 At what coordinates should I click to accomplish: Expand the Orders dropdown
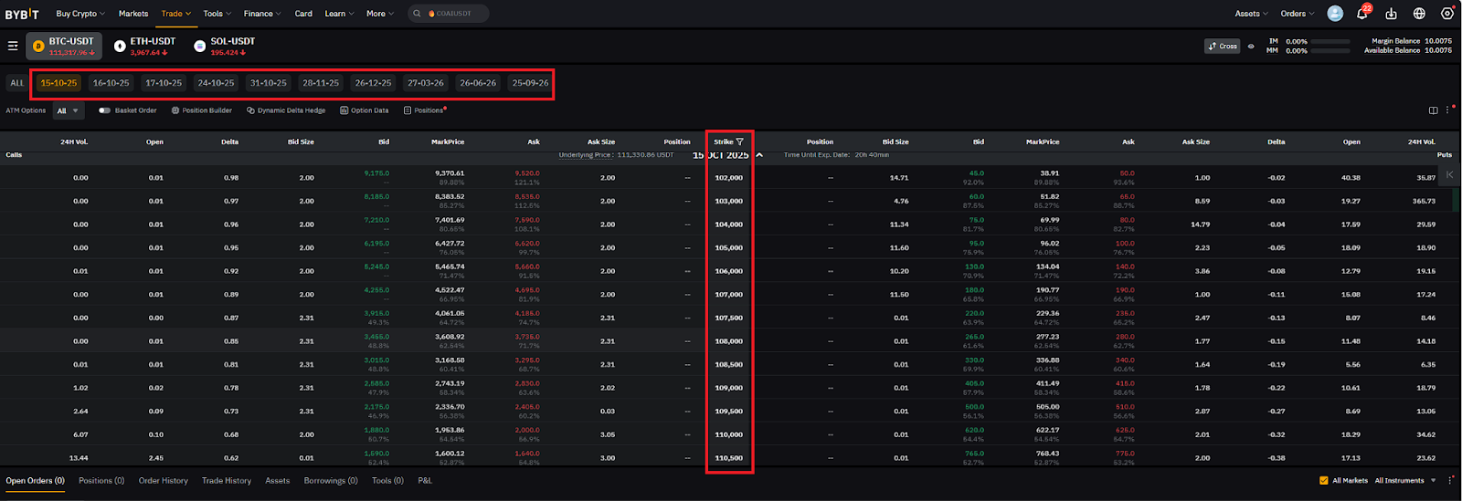point(1298,14)
